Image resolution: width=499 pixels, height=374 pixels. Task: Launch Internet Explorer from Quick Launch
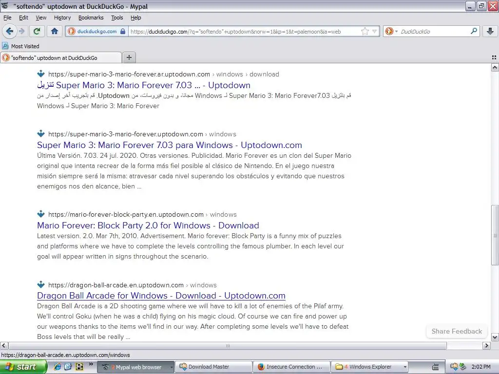58,367
